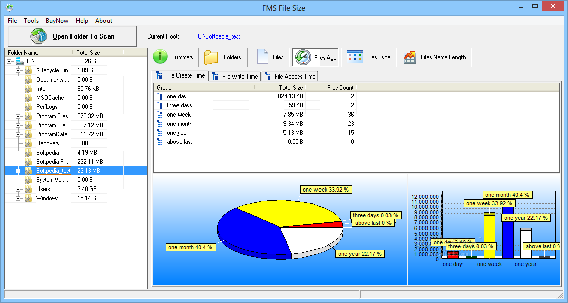
Task: Sort by tree Total Size column header
Action: pyautogui.click(x=98, y=52)
